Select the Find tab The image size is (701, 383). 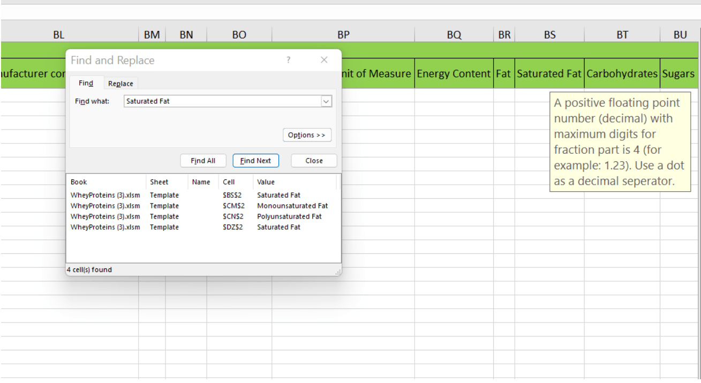[86, 83]
